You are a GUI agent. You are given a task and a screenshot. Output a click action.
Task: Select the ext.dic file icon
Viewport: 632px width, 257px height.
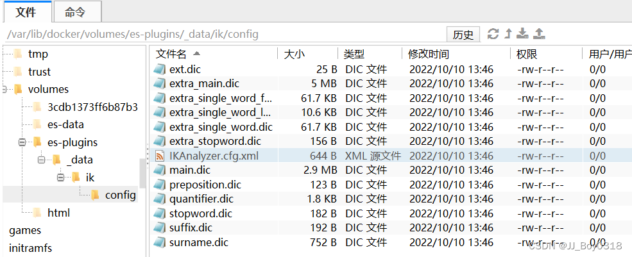click(160, 69)
